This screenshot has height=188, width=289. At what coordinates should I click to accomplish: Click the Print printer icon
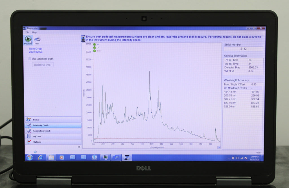pyautogui.click(x=37, y=39)
